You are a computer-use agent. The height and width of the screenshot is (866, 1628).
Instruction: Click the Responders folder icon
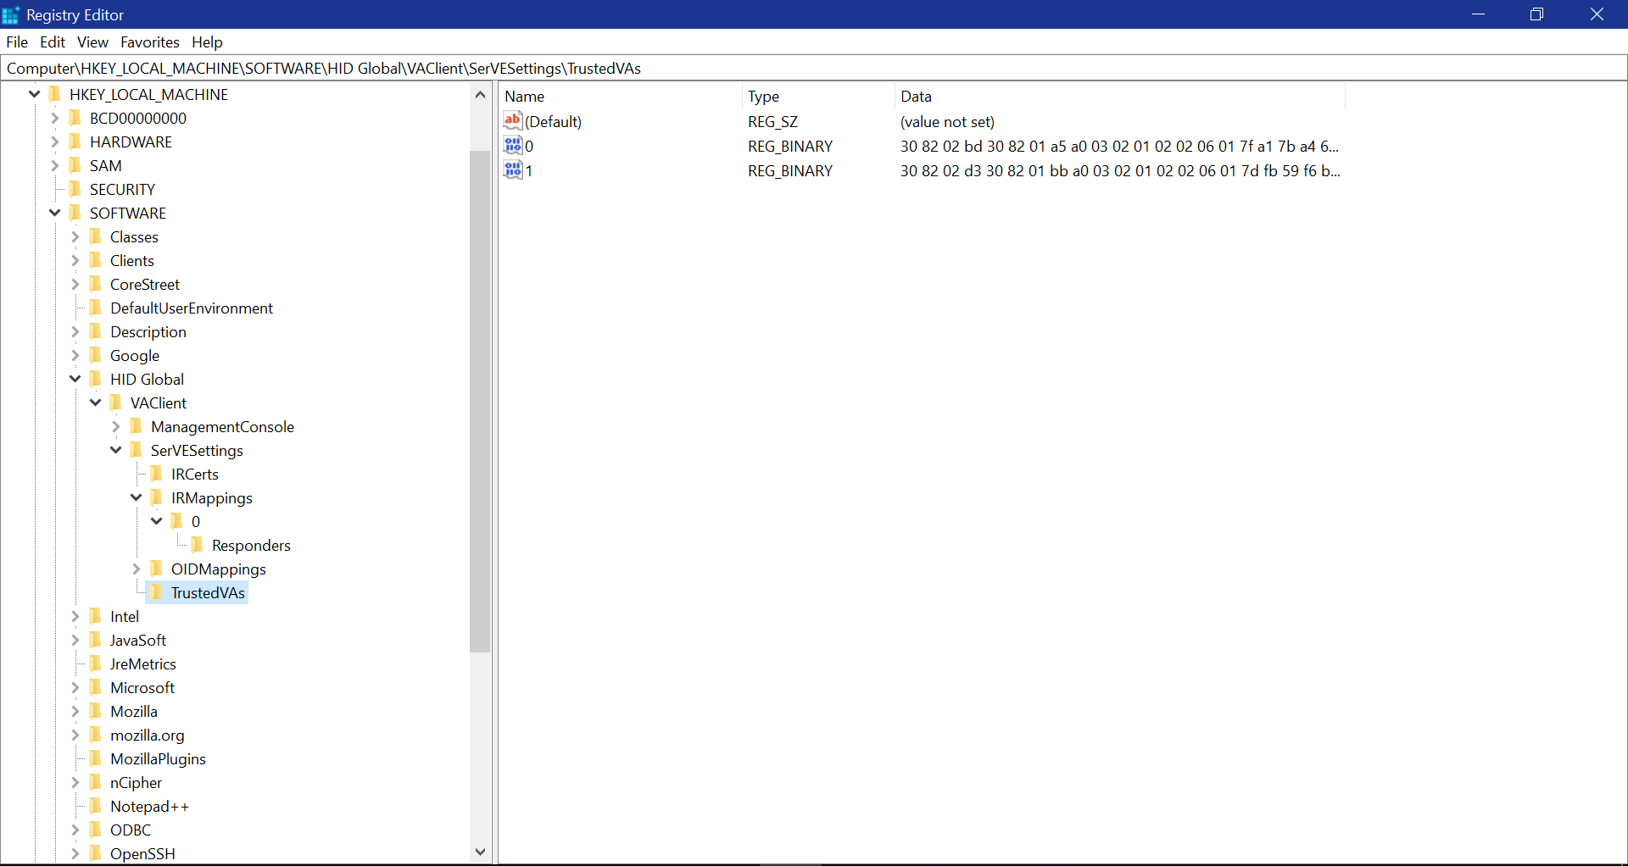coord(198,545)
